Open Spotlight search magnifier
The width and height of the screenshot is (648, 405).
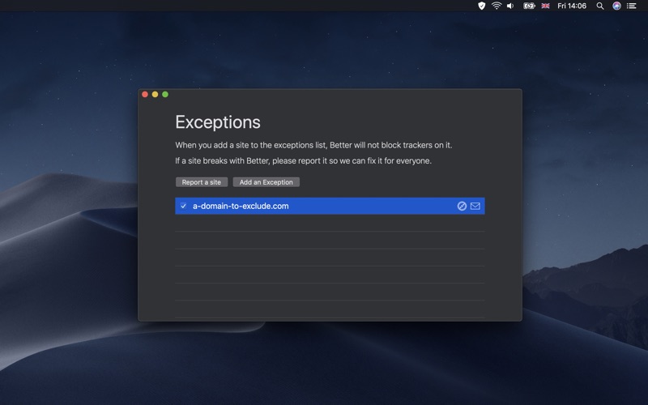pyautogui.click(x=600, y=6)
